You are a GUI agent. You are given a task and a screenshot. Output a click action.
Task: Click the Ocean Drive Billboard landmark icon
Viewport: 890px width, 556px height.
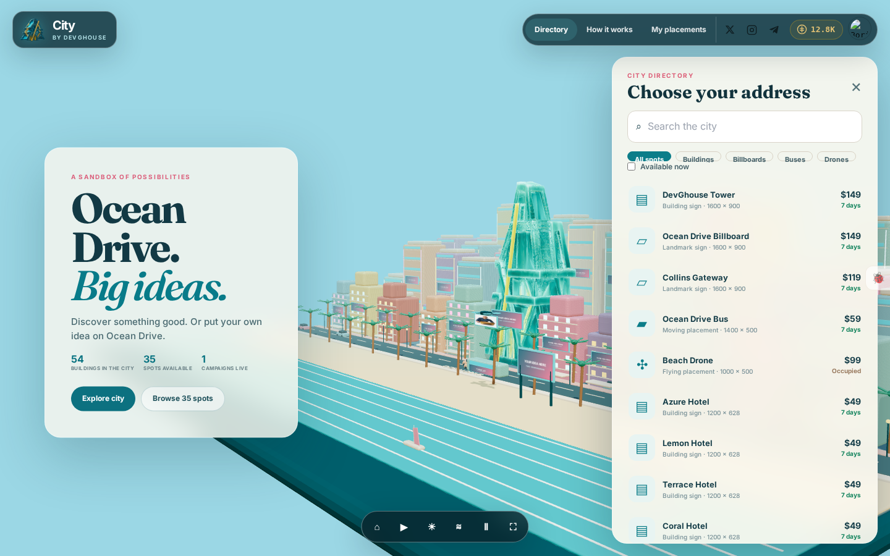click(642, 242)
